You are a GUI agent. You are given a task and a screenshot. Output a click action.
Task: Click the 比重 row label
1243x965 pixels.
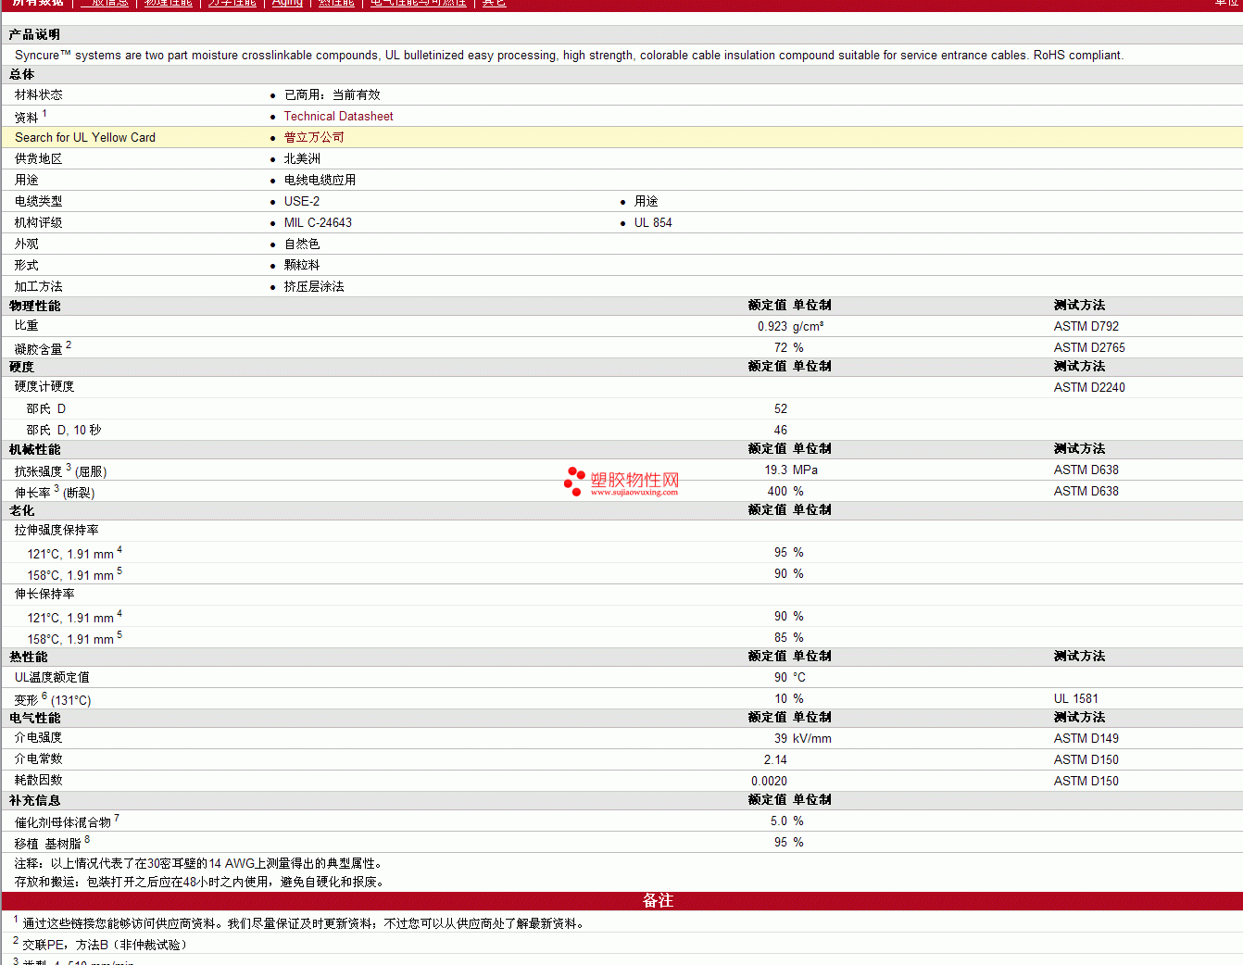point(27,326)
